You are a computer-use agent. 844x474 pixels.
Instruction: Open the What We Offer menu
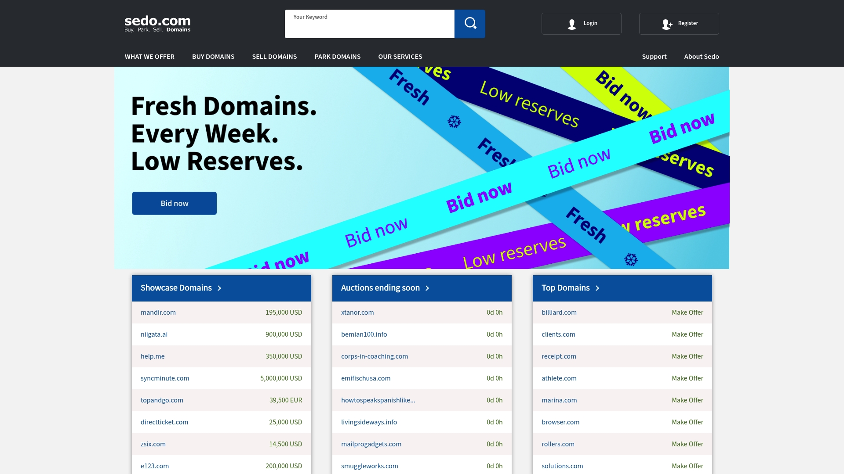click(149, 57)
